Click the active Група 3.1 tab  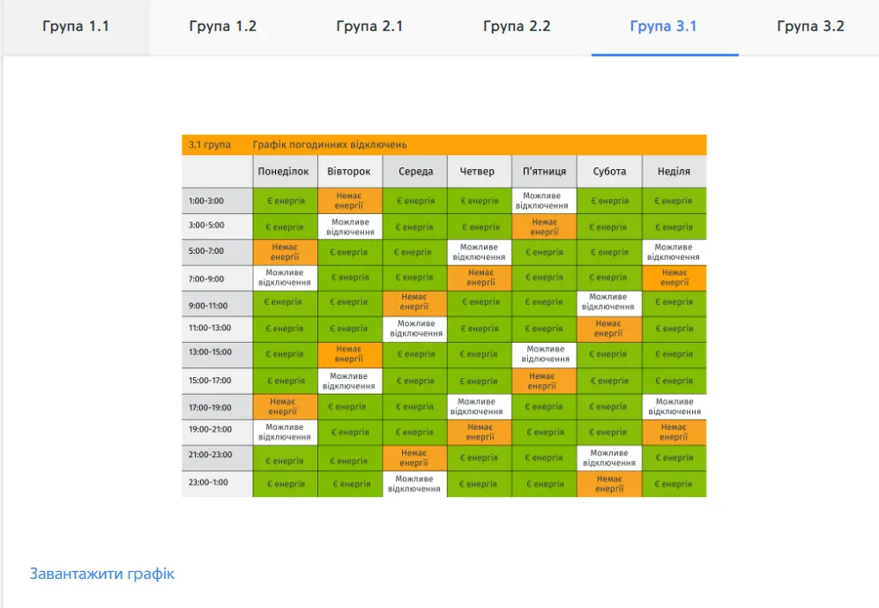(664, 26)
